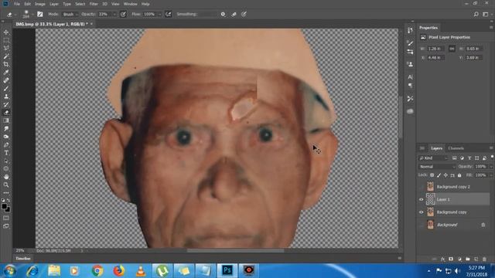
Task: Select the Gradient tool
Action: click(6, 120)
